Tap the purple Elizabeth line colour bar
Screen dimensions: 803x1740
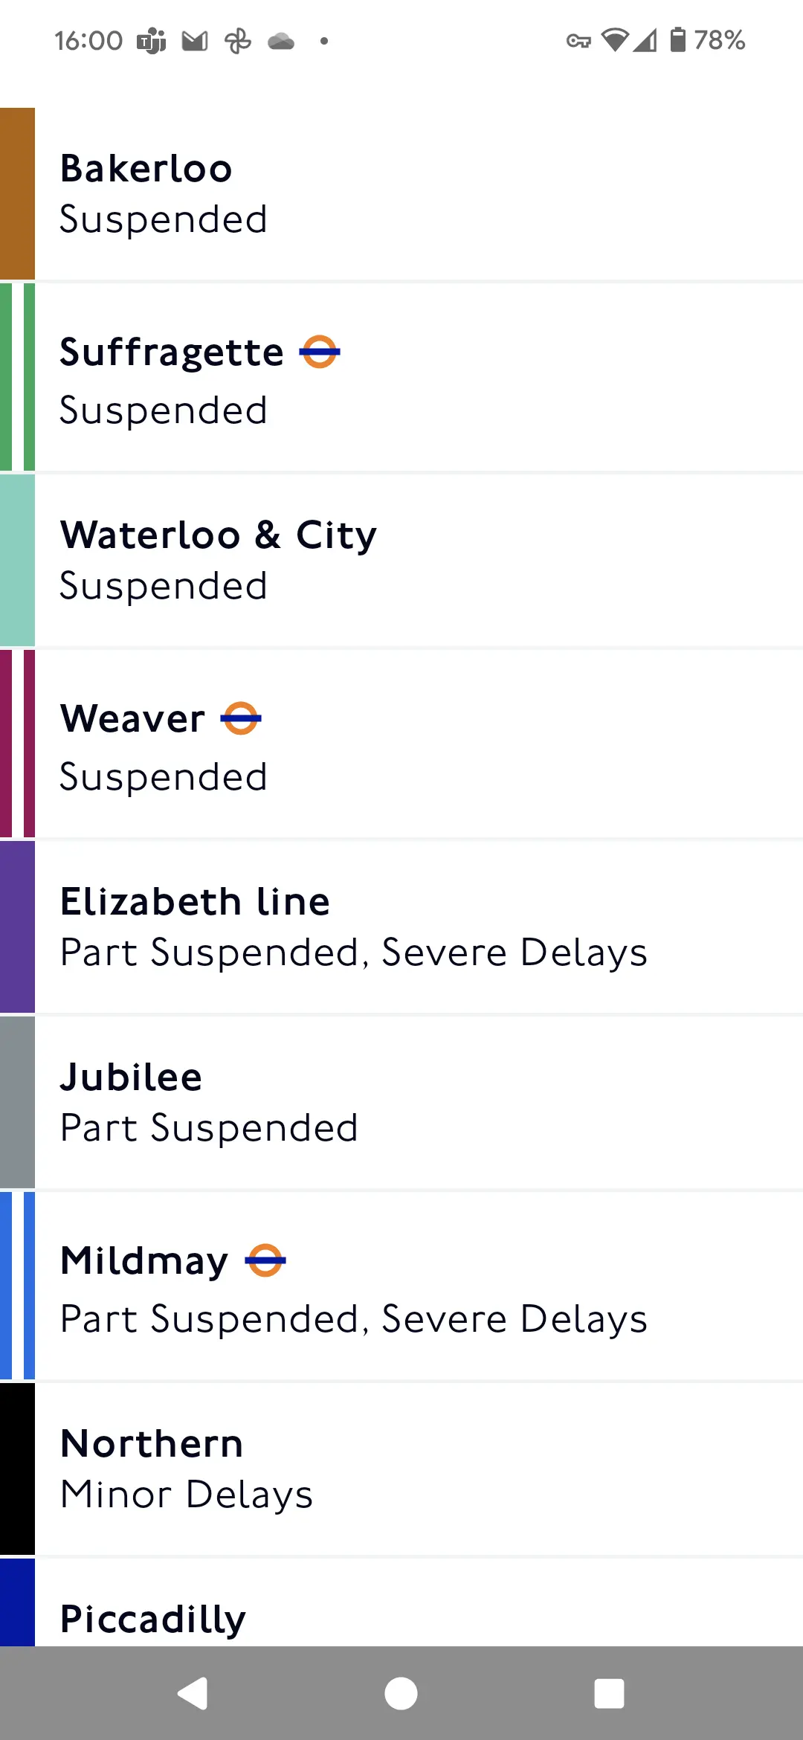tap(17, 927)
